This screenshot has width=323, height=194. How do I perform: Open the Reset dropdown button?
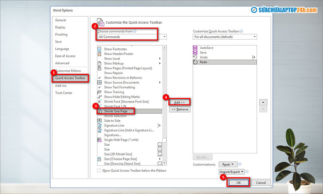click(x=228, y=164)
